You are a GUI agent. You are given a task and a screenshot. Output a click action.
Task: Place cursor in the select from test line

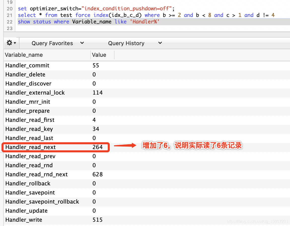(x=146, y=15)
